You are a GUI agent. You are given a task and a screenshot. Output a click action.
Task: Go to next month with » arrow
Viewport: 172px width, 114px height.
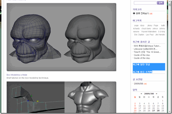point(157,94)
